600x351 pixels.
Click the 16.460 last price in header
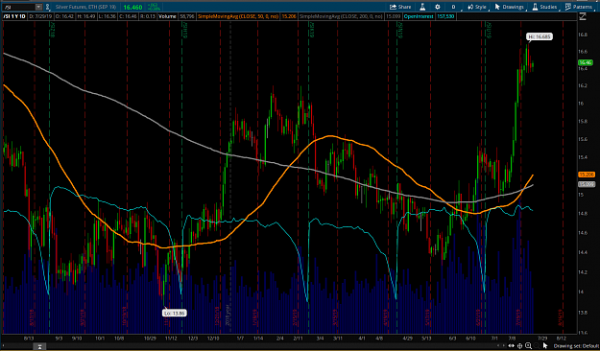132,8
